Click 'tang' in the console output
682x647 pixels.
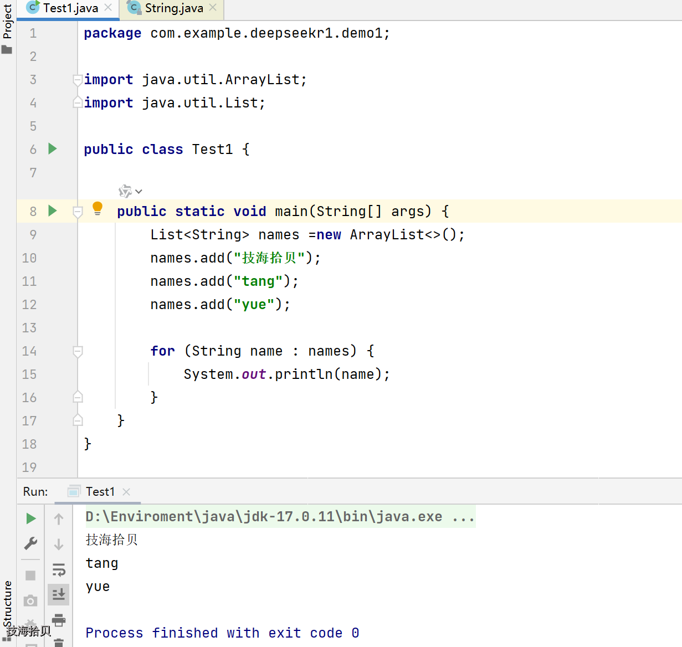pos(102,563)
